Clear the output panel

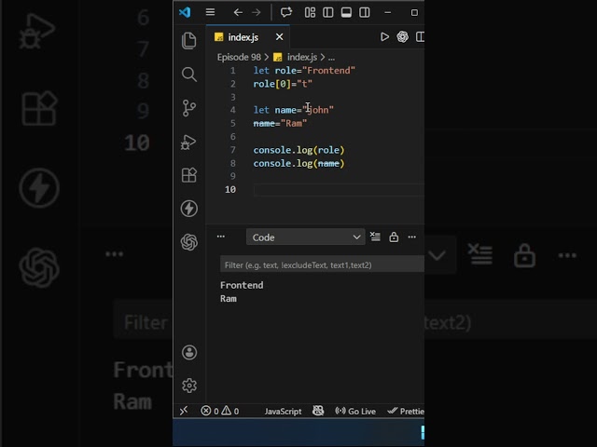coord(375,237)
